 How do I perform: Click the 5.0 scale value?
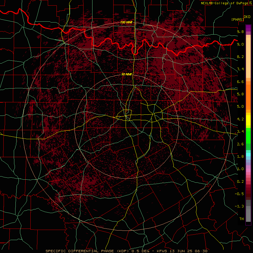click(240, 107)
